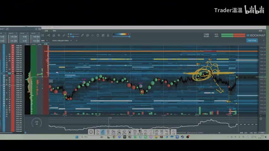Screen dimensions: 269x151
Task: Open the chart indicators icon
Action: click(54, 35)
